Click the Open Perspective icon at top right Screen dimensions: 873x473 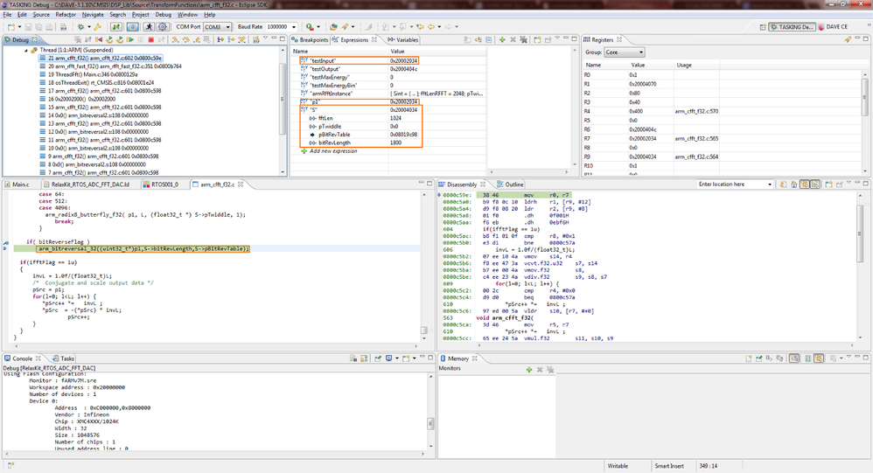[763, 27]
